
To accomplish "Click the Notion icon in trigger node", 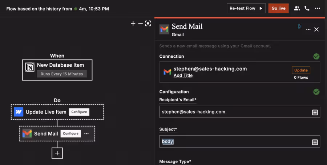I will pyautogui.click(x=30, y=67).
